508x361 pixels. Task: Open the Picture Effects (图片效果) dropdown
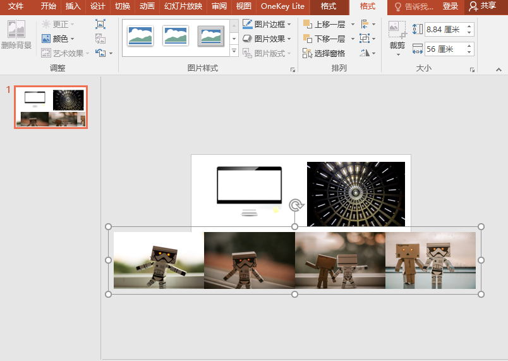tap(267, 39)
